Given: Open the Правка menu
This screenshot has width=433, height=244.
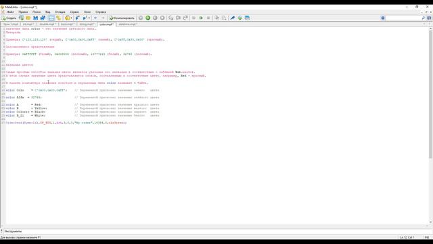Looking at the screenshot, I should tap(23, 12).
